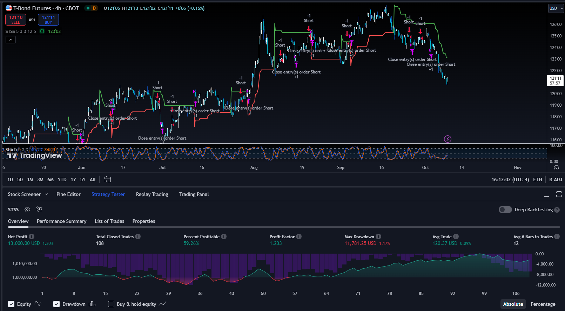
Task: Click the lightning-bolt event marker on the chart
Action: pos(448,139)
